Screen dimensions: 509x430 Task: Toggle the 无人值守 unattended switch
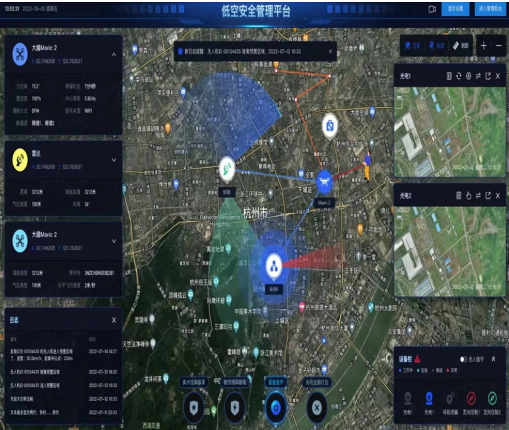(464, 359)
